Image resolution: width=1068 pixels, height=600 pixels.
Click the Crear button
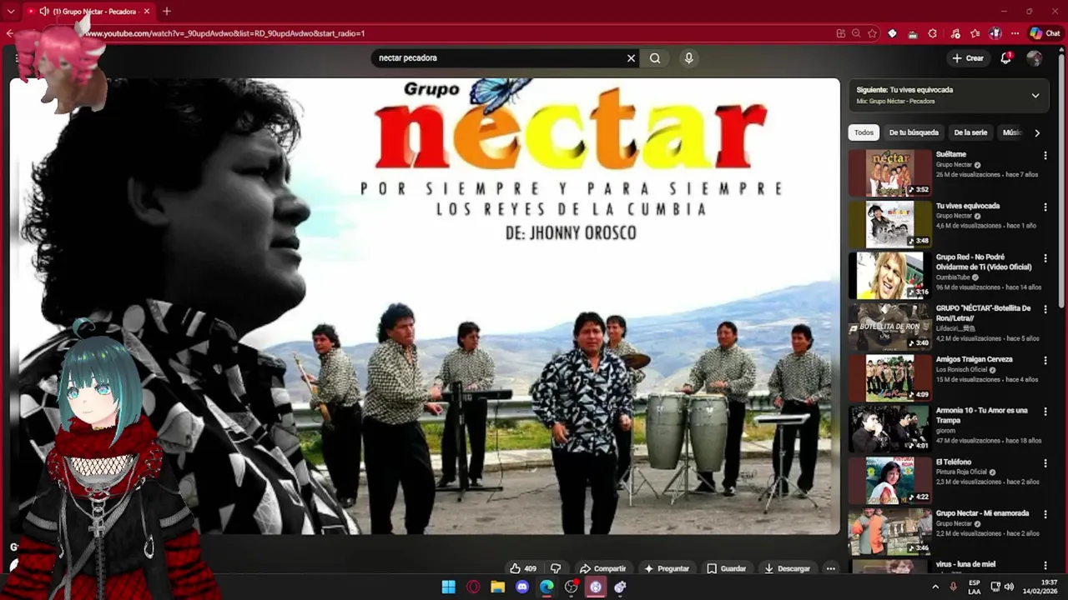968,58
